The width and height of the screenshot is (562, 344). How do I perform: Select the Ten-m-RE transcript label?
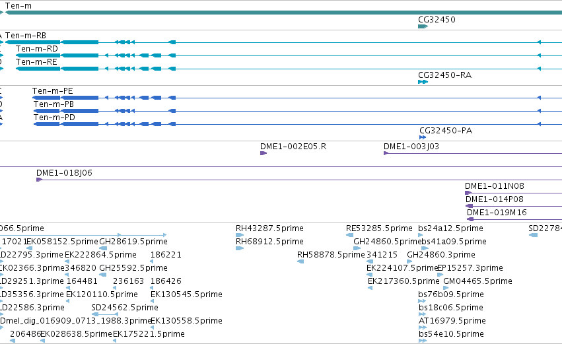click(36, 62)
